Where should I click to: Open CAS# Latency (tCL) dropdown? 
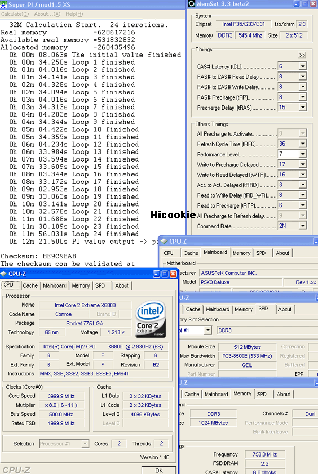[303, 66]
